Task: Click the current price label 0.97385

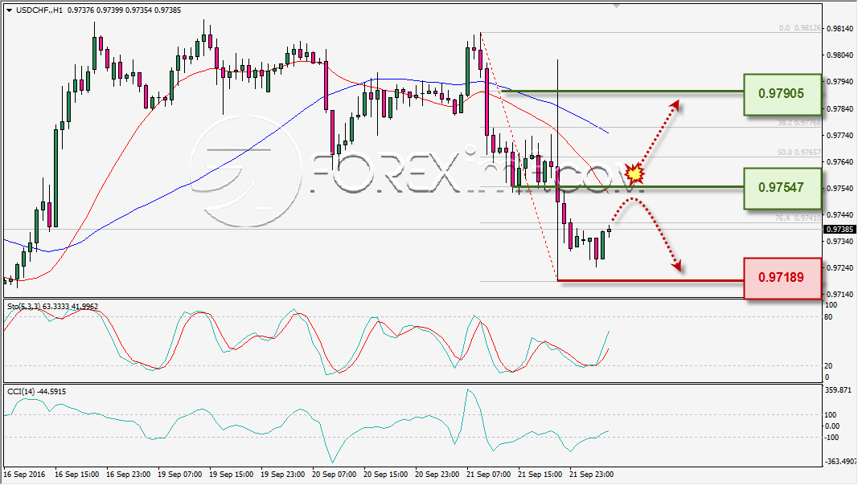Action: [840, 230]
